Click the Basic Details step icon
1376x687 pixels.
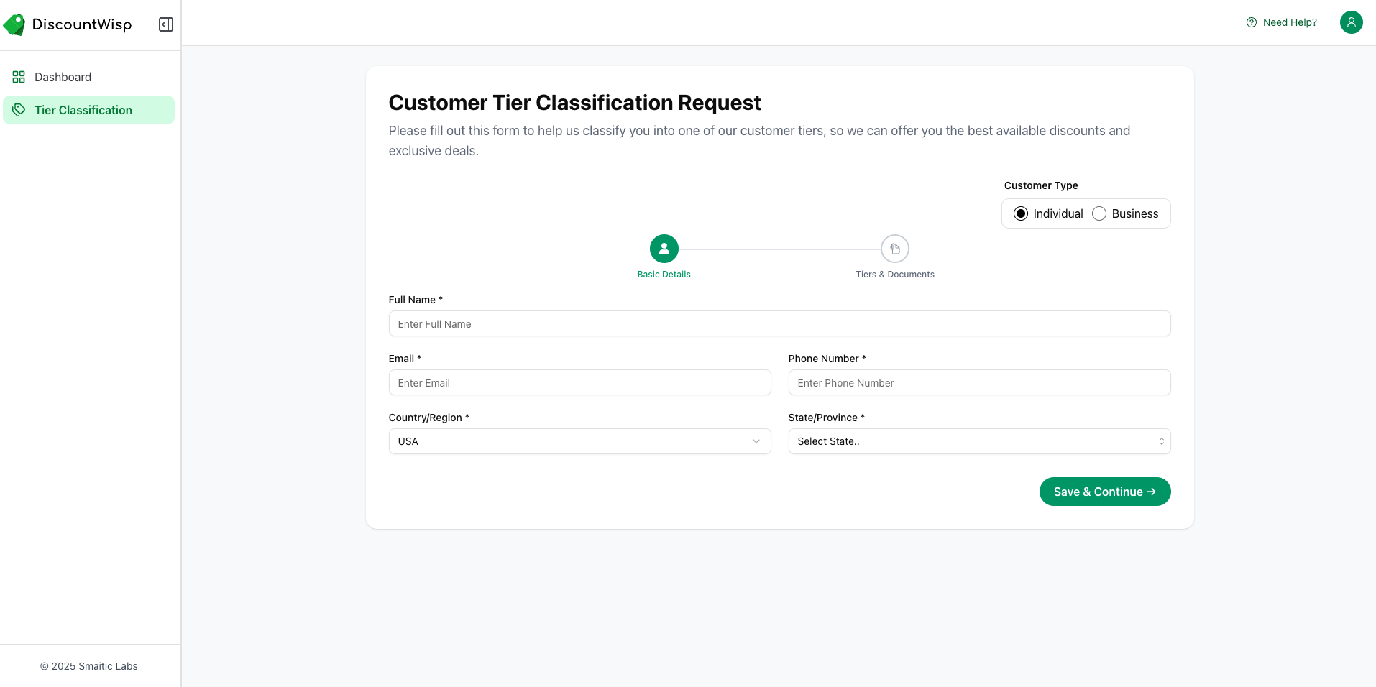[664, 249]
